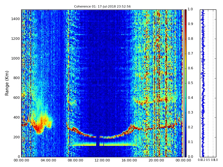Click the 1200 range tick label
Screen dimensions: 223x167
[x=15, y=39]
